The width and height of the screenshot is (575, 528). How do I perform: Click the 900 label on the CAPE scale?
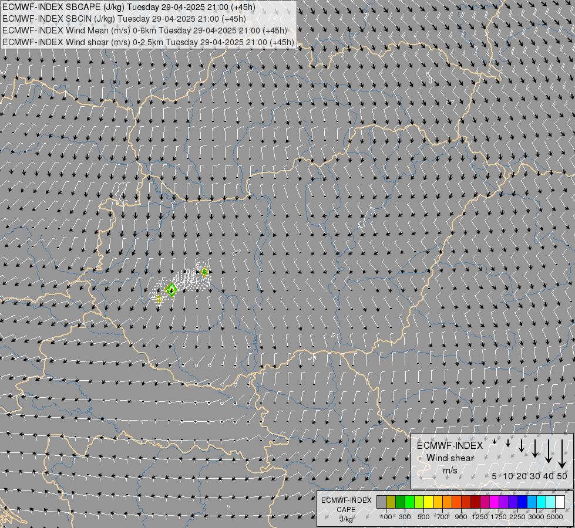[461, 517]
